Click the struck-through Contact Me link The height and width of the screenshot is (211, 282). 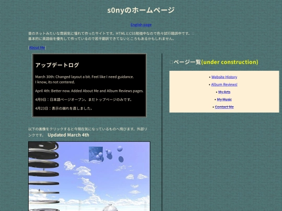point(224,107)
